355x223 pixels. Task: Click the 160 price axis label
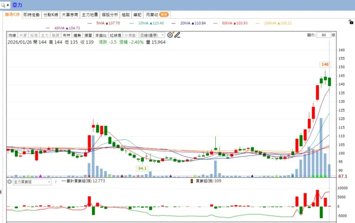click(342, 50)
